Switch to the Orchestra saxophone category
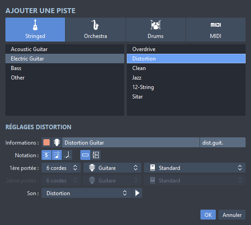 95,30
